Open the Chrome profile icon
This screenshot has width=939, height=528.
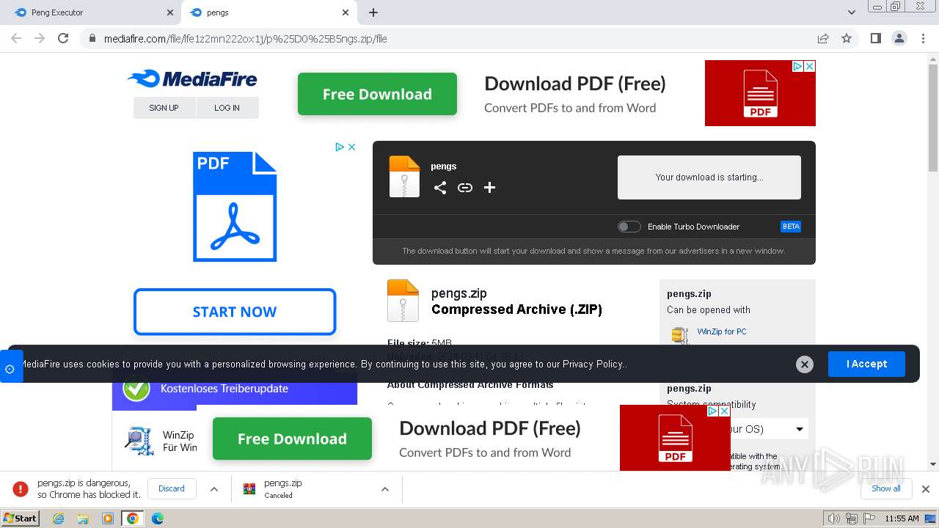899,38
